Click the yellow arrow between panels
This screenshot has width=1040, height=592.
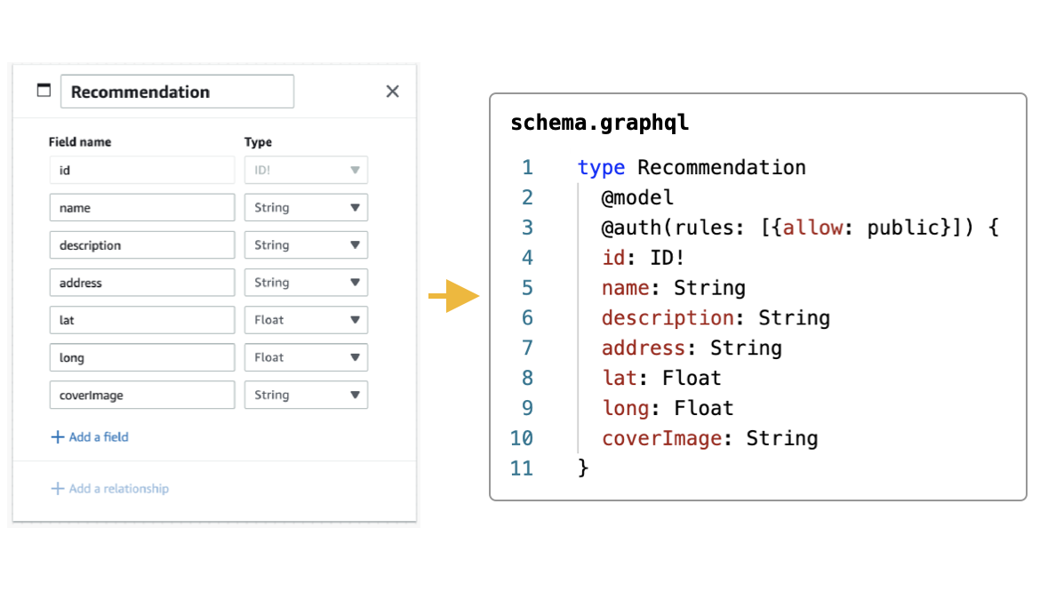point(452,296)
